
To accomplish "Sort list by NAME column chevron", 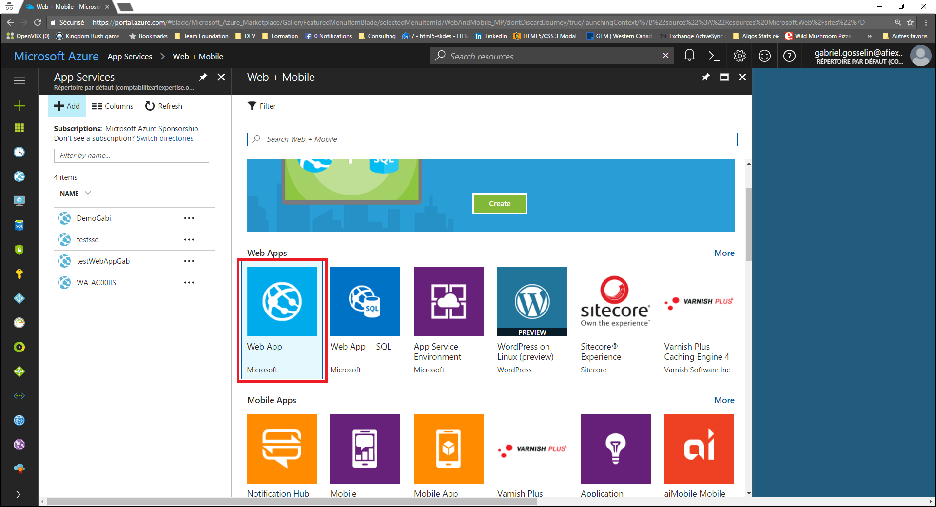I will click(x=88, y=193).
